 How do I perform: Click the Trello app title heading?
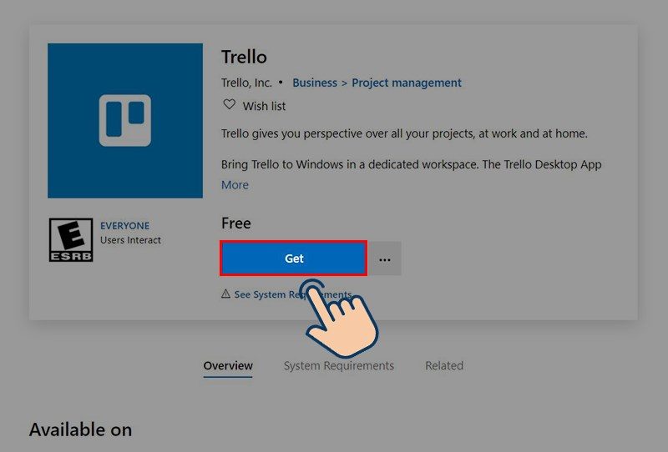tap(244, 57)
